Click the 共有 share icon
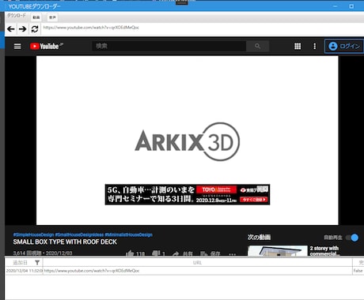The height and width of the screenshot is (300, 364). [176, 254]
